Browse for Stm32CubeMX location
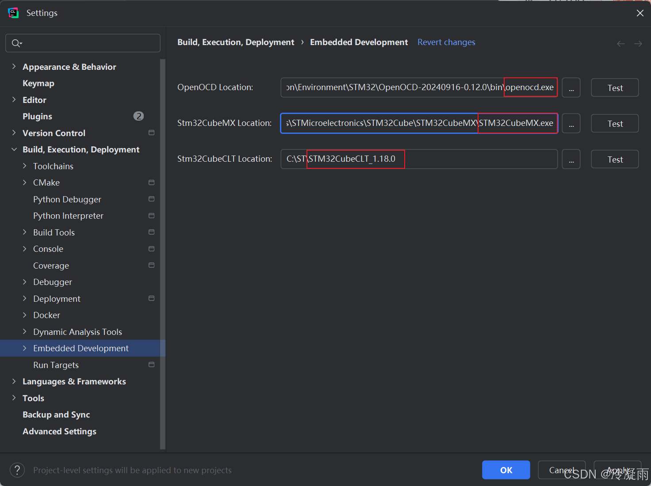Viewport: 651px width, 486px height. click(571, 123)
